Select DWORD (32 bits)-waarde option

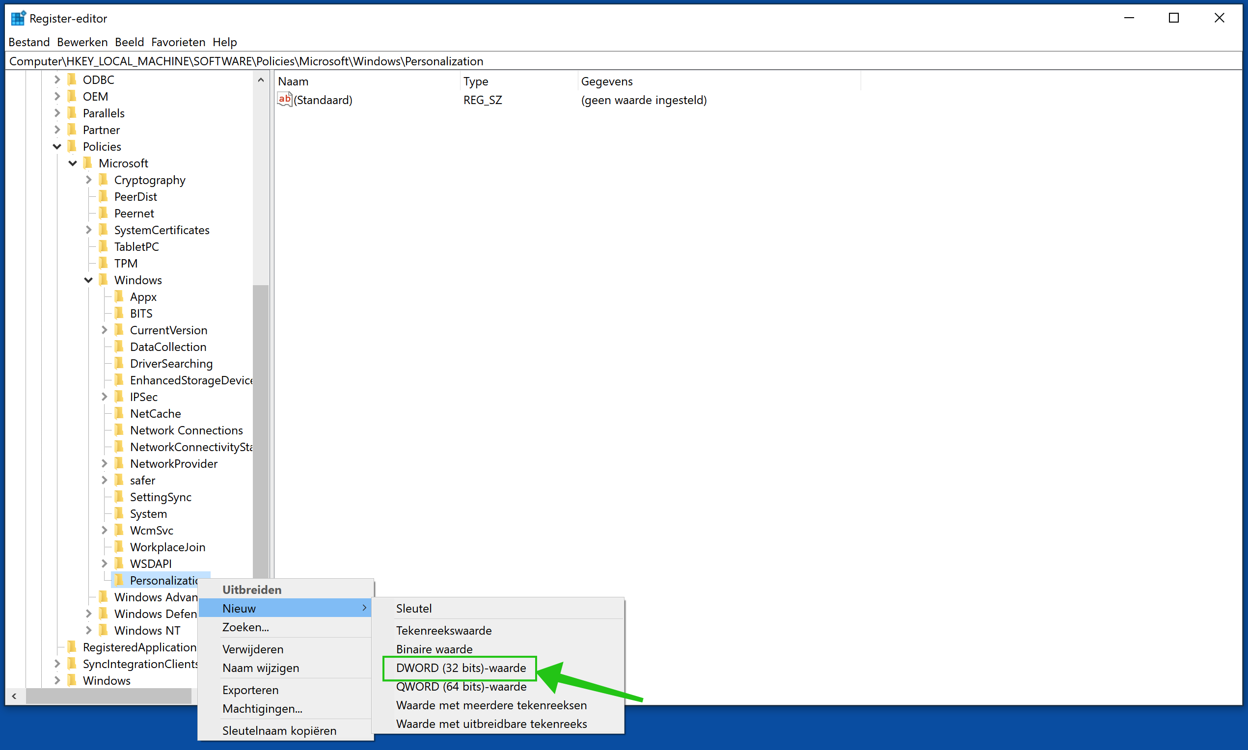pos(459,667)
